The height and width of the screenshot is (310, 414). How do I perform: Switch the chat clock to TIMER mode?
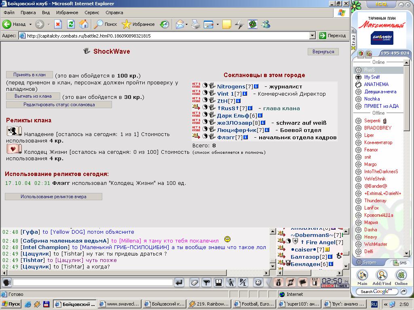click(x=342, y=286)
